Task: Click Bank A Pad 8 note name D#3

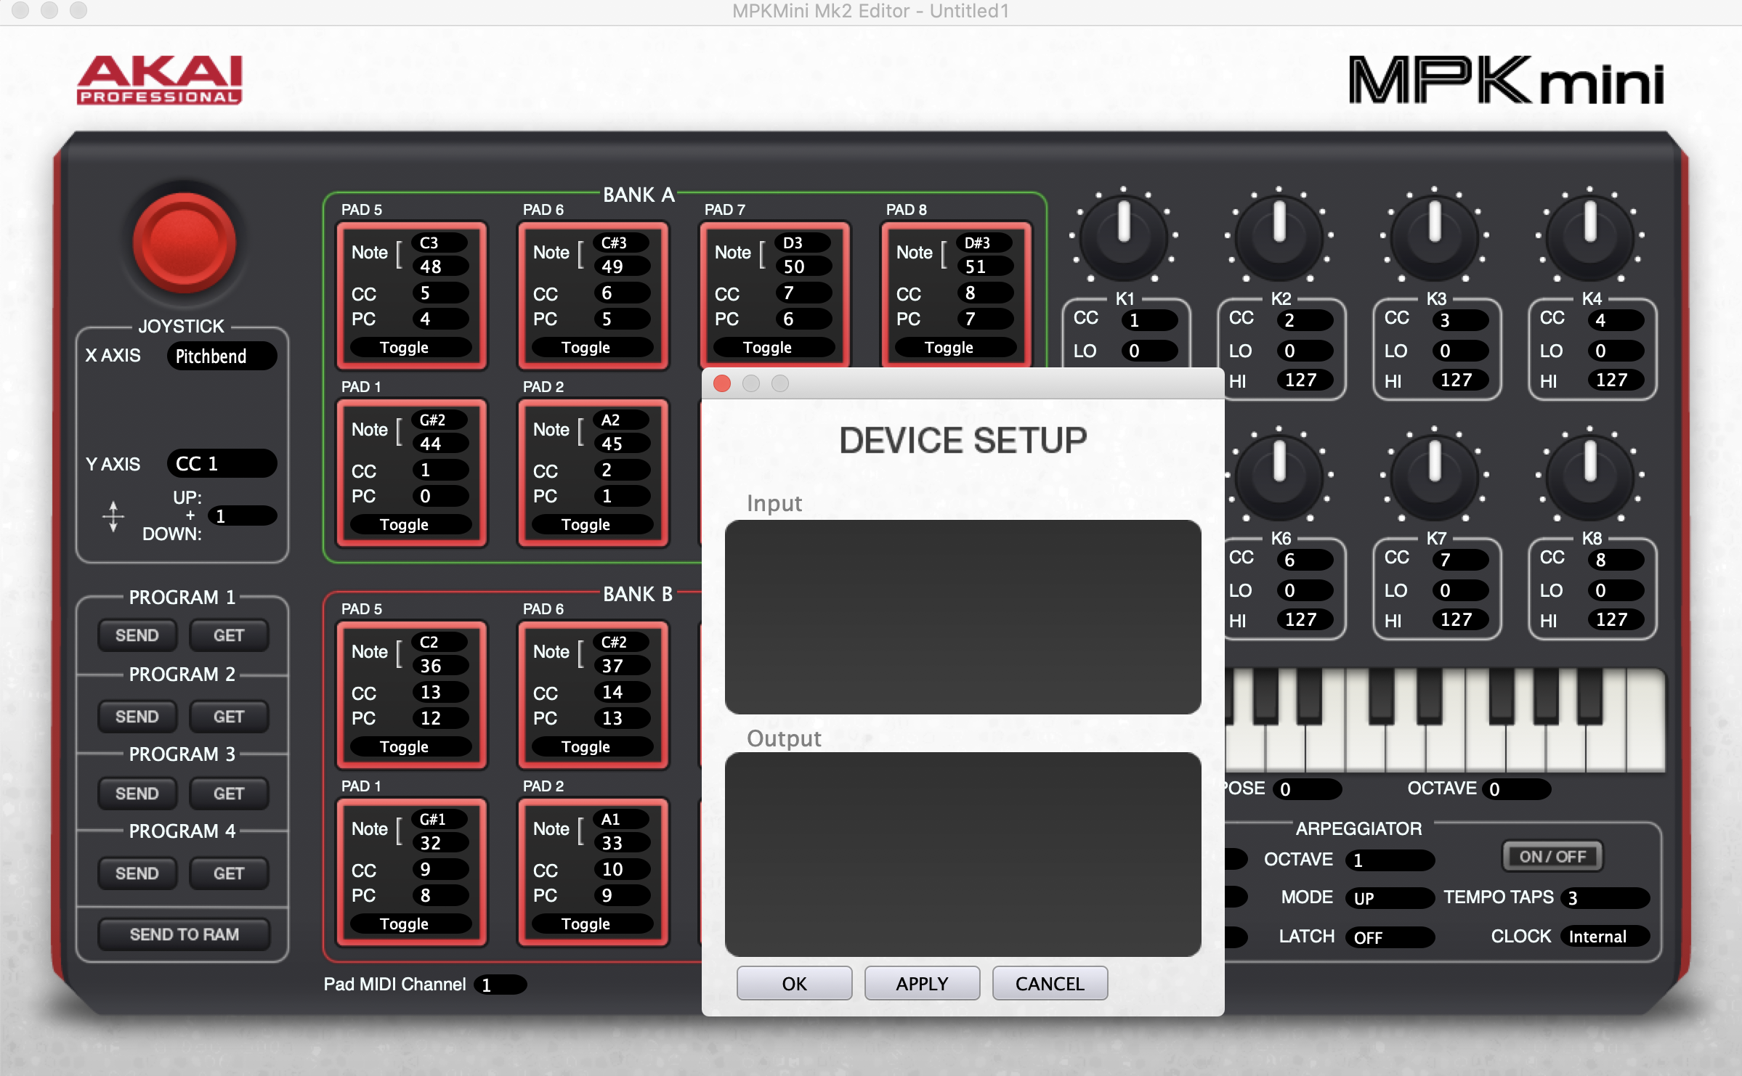Action: coord(984,242)
